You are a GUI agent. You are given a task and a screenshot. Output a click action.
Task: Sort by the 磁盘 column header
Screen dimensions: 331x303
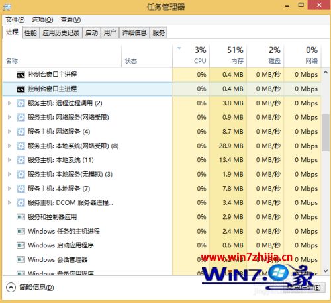(x=265, y=56)
